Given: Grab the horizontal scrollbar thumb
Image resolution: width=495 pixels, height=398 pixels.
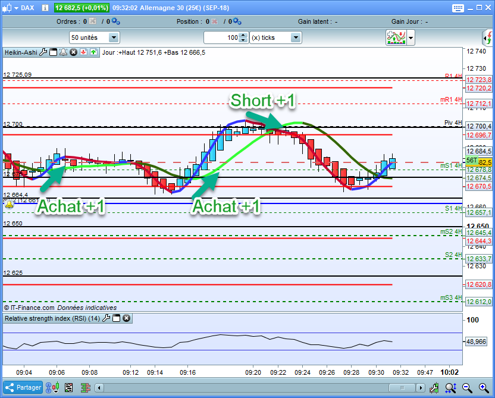Looking at the screenshot, I should click(402, 387).
